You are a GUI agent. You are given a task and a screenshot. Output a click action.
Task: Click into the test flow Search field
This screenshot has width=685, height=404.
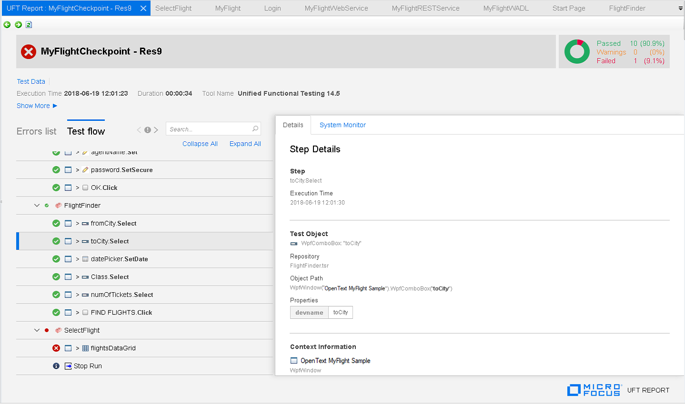pyautogui.click(x=209, y=129)
